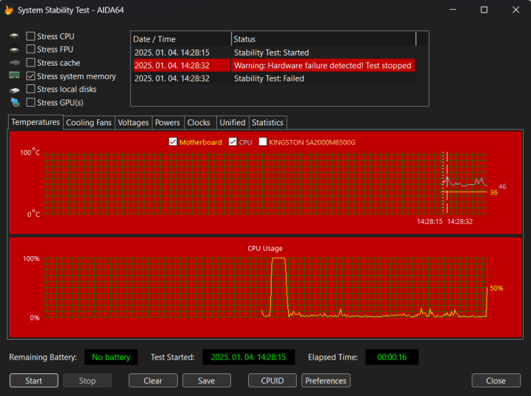Show the KINGSTON SA2000M8500G temperature line
Screen dimensions: 531x396
(262, 142)
